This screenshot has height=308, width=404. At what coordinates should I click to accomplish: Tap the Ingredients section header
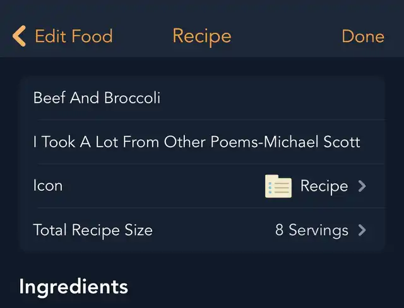pos(74,287)
